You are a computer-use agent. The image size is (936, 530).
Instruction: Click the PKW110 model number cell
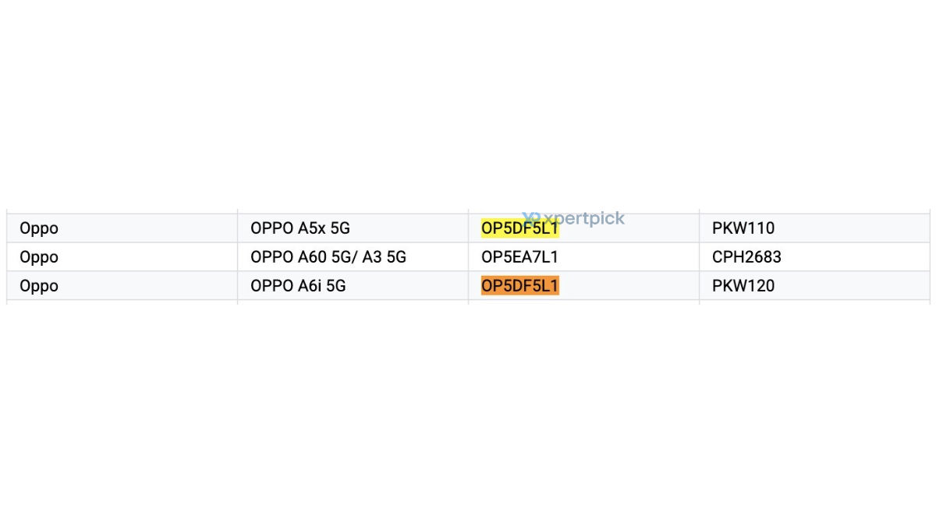pyautogui.click(x=814, y=228)
